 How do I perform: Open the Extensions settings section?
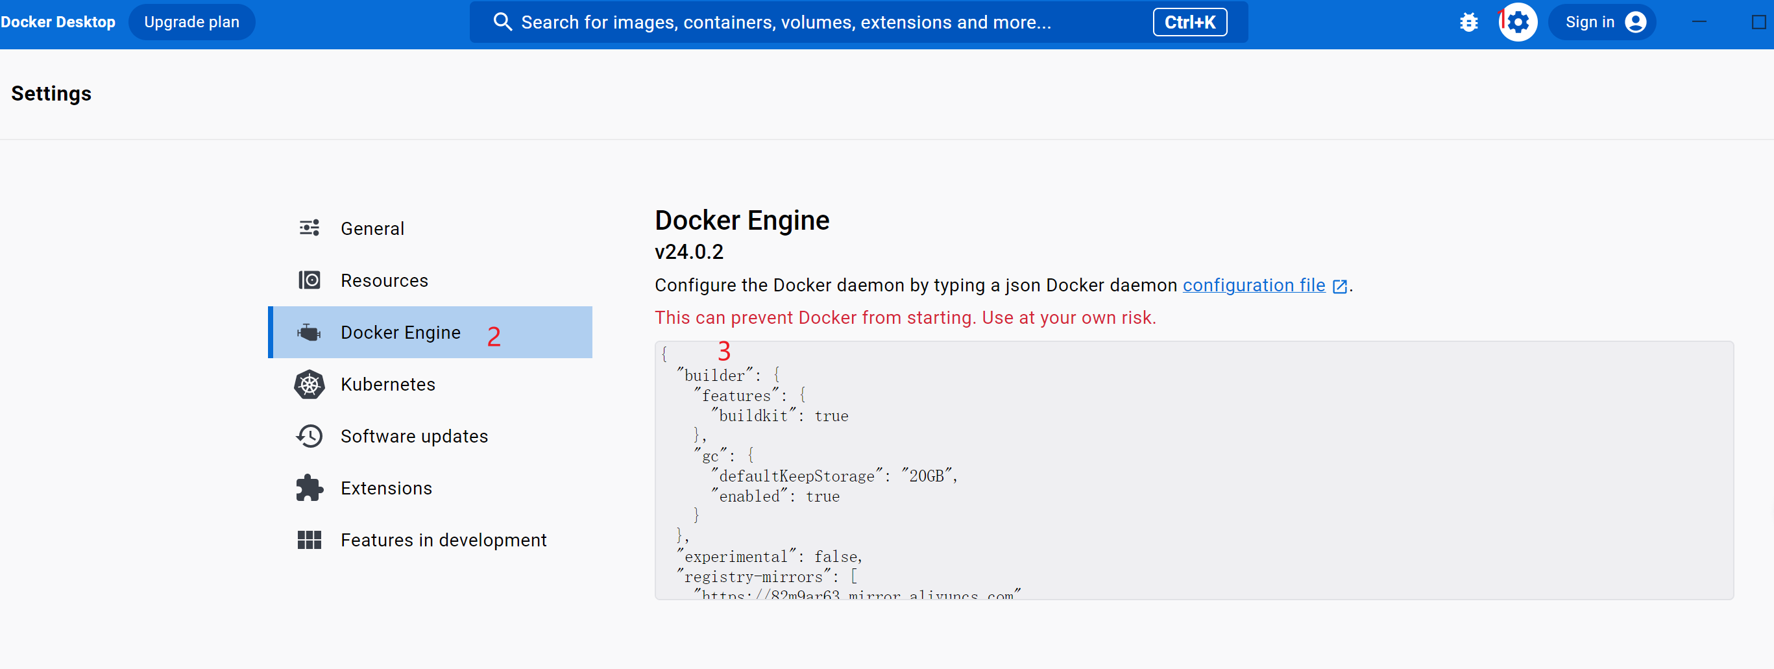(385, 488)
